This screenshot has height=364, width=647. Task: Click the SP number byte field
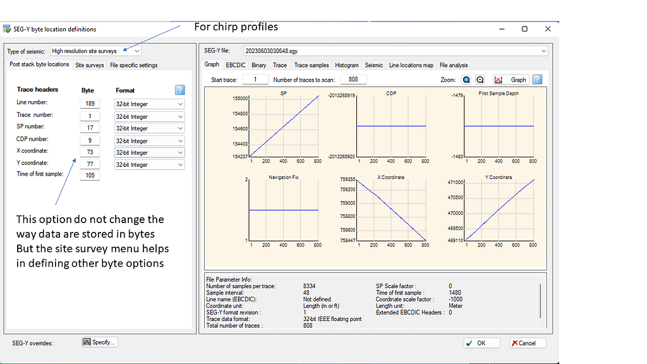90,128
